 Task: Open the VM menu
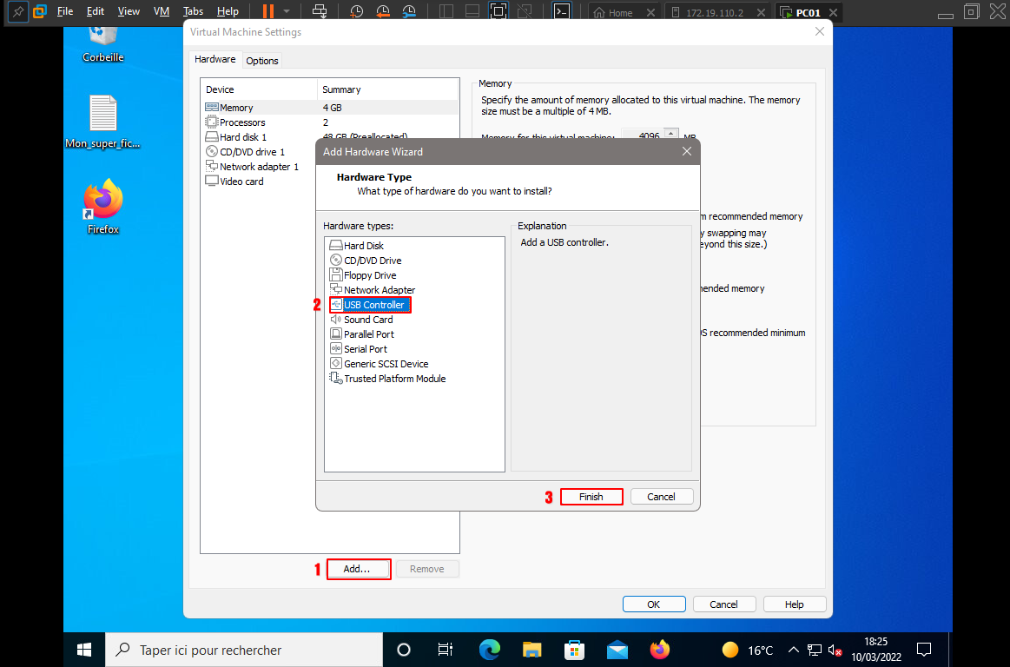pyautogui.click(x=161, y=12)
